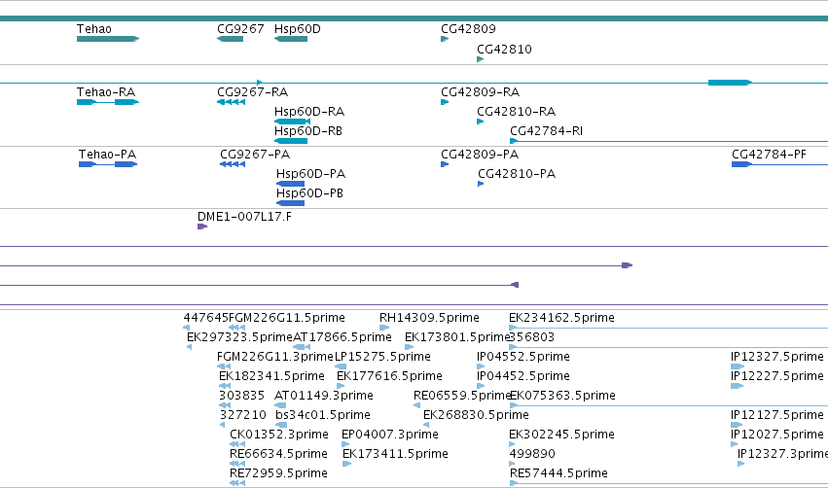Screen dimensions: 828x488
Task: Select the EK297323.5prime EST
Action: pyautogui.click(x=189, y=347)
